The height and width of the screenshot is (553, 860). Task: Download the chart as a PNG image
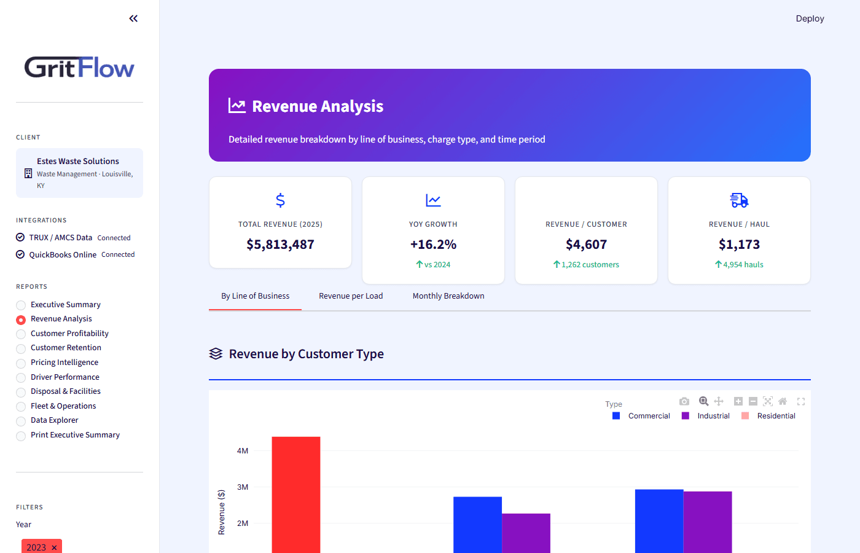(684, 401)
